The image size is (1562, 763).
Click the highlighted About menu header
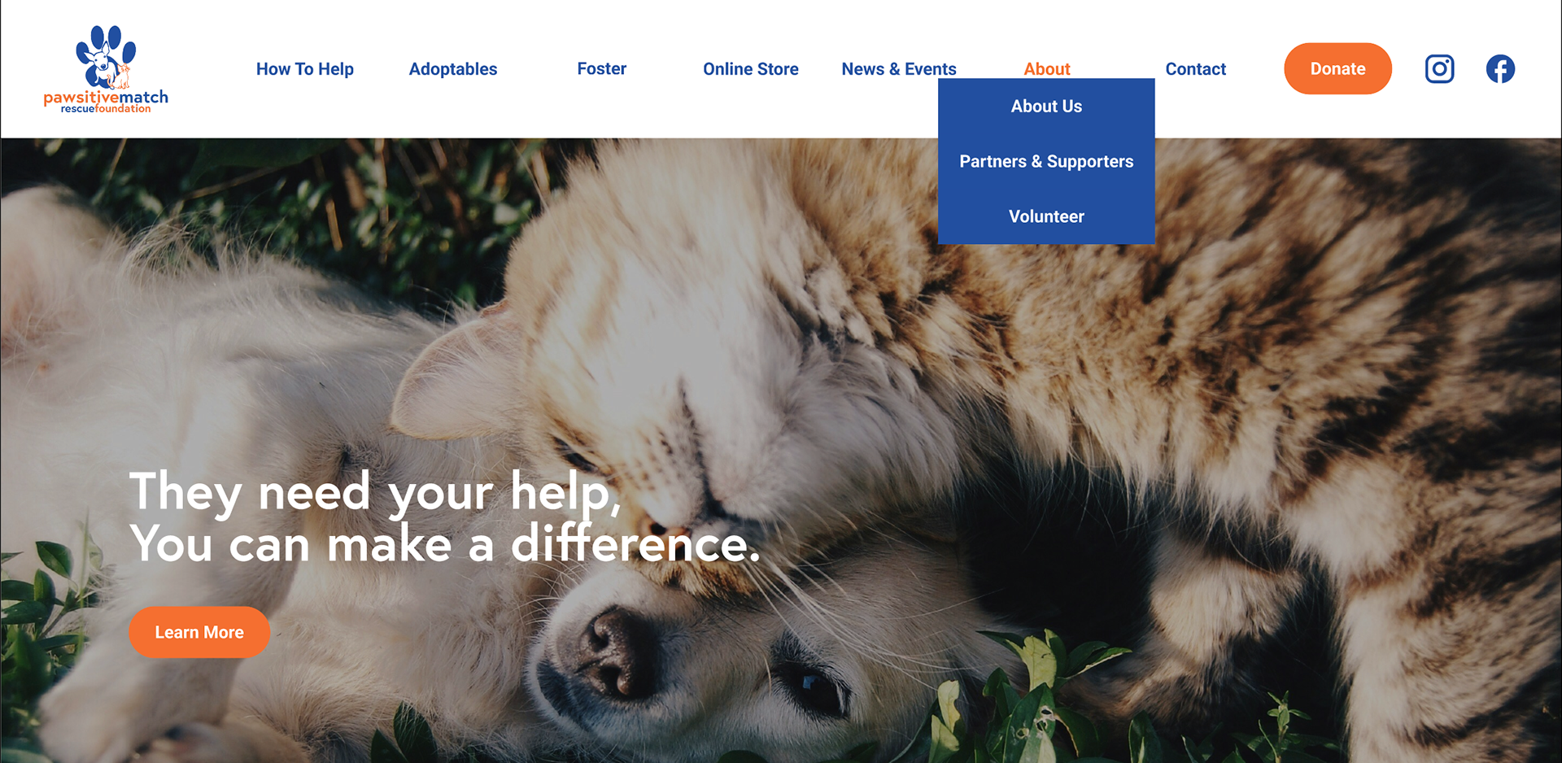point(1047,69)
